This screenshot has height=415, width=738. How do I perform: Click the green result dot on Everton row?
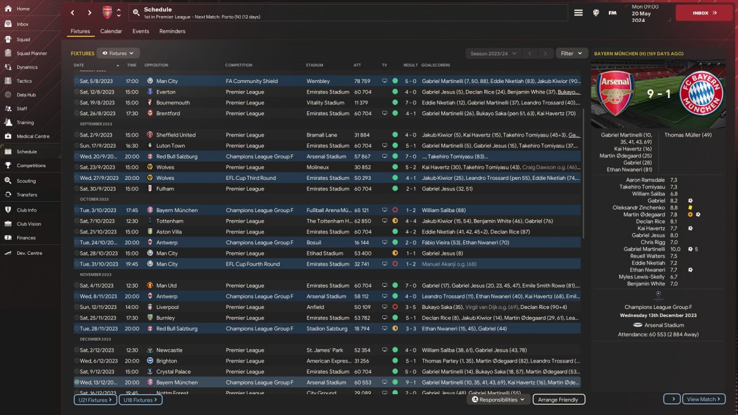[x=395, y=92]
